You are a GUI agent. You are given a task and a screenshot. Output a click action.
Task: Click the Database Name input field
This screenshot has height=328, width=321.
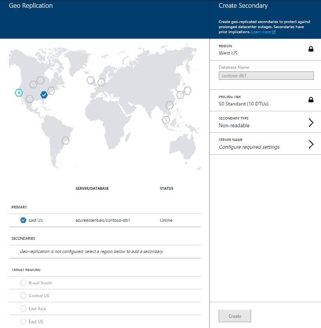(x=266, y=76)
